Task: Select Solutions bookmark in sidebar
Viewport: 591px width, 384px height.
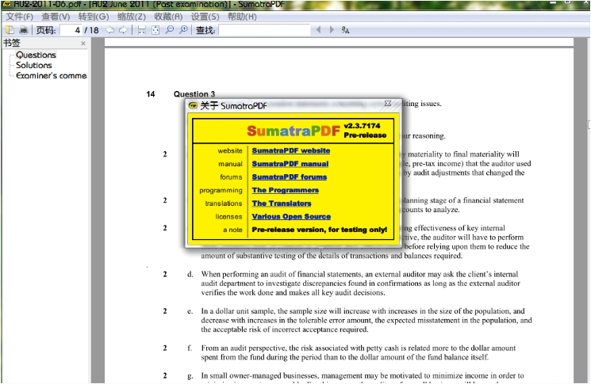Action: 34,66
